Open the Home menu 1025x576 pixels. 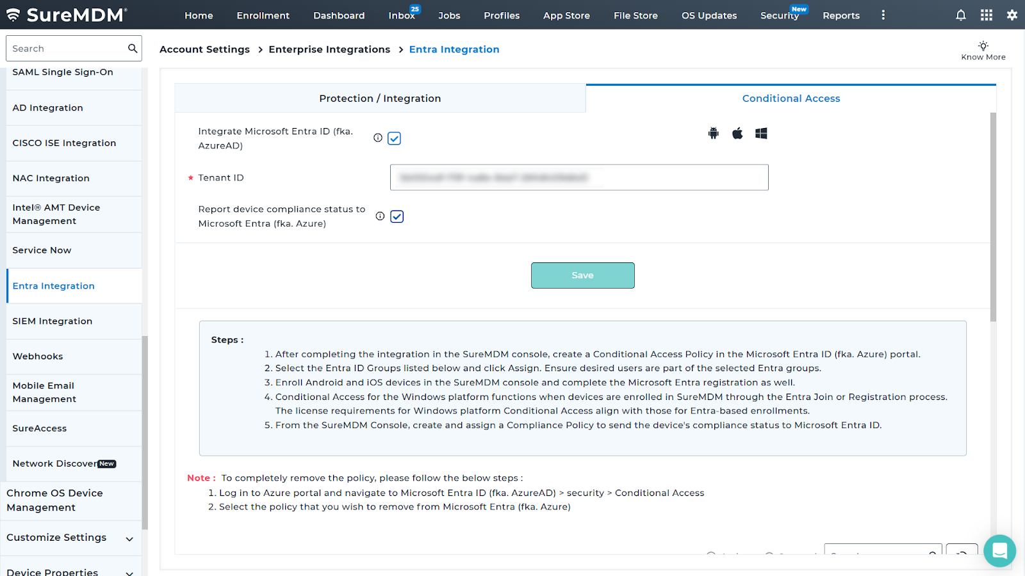[199, 15]
